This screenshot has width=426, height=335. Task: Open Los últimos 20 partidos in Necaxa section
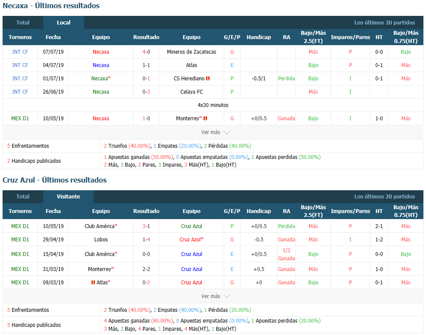(384, 23)
